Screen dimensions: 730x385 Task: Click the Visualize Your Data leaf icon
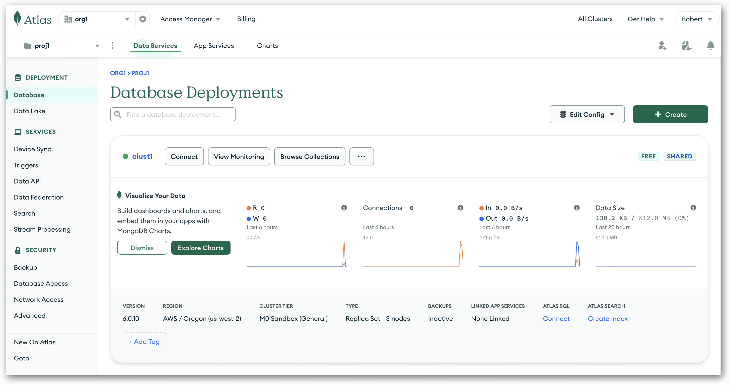click(x=119, y=195)
